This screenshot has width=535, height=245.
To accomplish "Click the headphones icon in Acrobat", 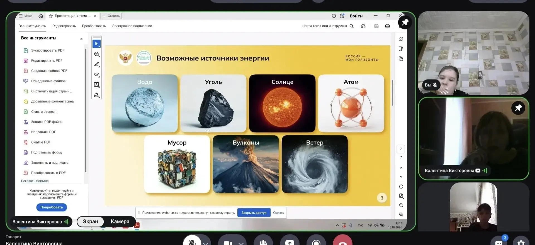I will [363, 26].
